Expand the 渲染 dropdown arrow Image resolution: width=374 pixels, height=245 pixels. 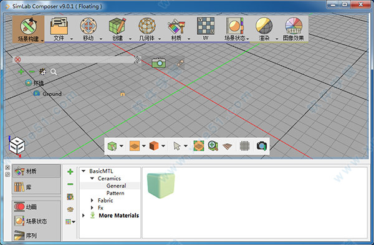[x=277, y=39]
